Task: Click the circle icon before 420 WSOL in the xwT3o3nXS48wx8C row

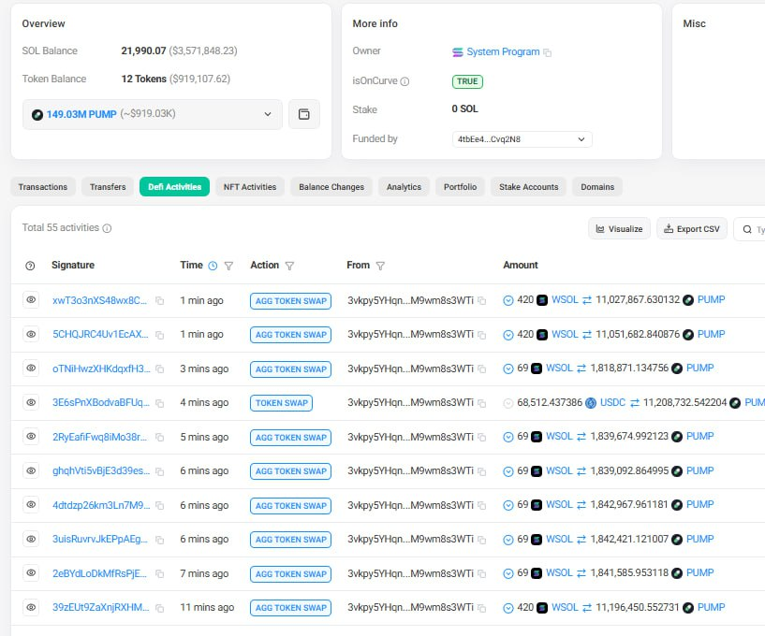Action: coord(508,301)
